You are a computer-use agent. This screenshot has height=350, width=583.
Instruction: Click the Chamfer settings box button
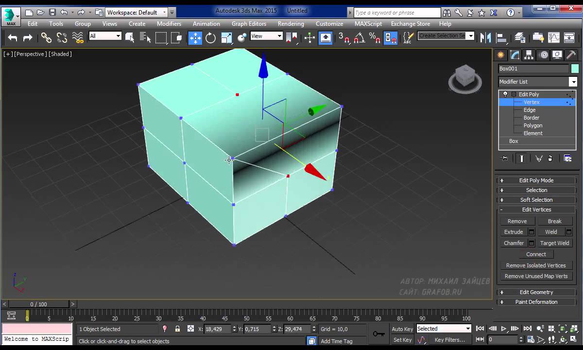coord(532,243)
